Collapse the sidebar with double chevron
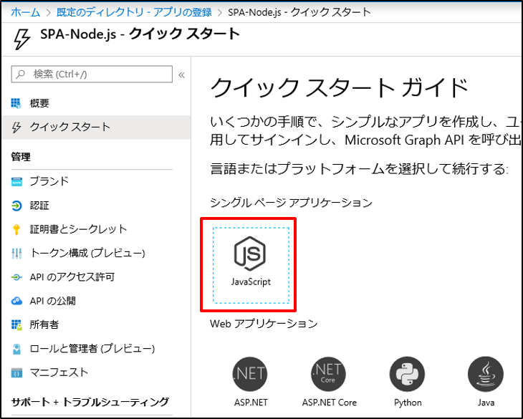 [x=181, y=74]
